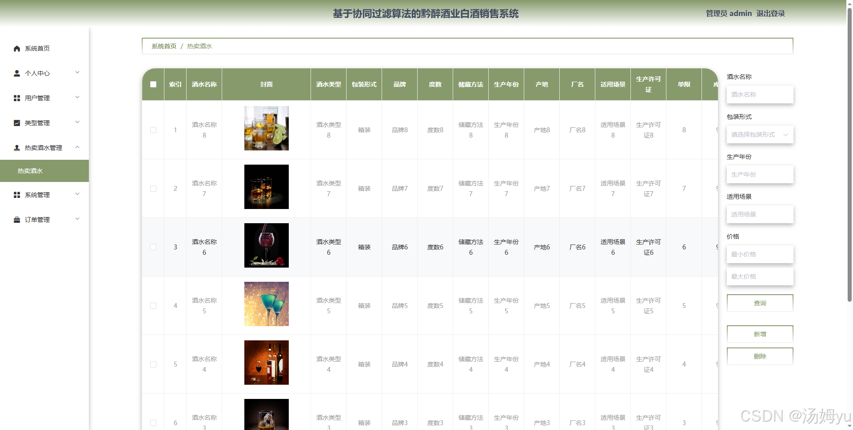Check the checkbox for row 酒水名称6
Viewport: 853px width, 430px height.
[x=153, y=247]
